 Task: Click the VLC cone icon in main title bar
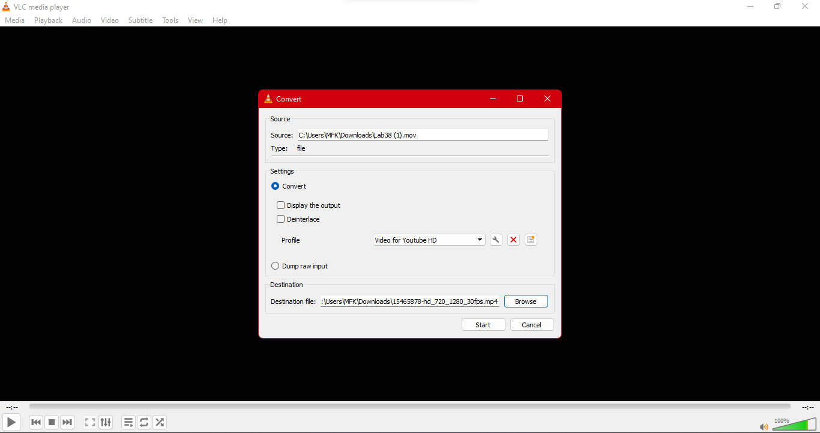(x=6, y=7)
